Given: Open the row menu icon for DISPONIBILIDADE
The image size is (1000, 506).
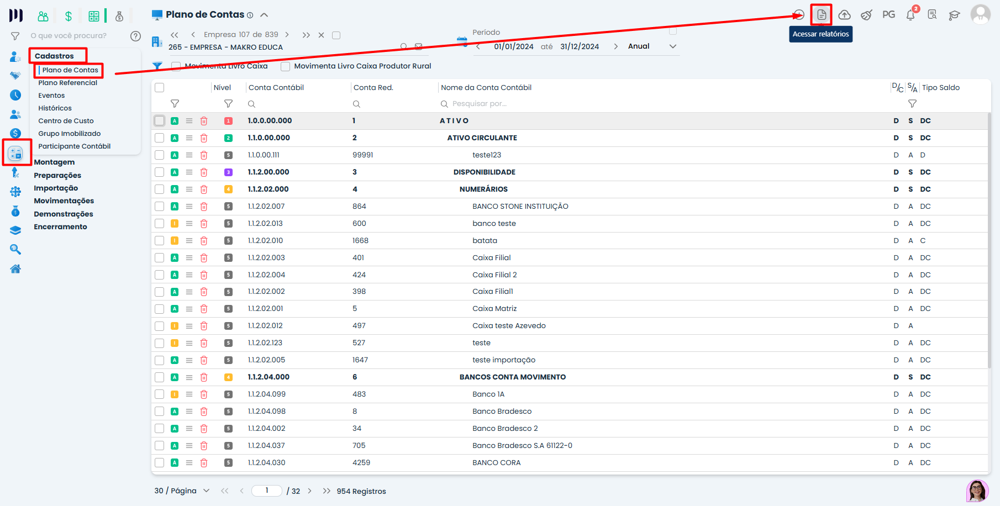Looking at the screenshot, I should pyautogui.click(x=189, y=172).
